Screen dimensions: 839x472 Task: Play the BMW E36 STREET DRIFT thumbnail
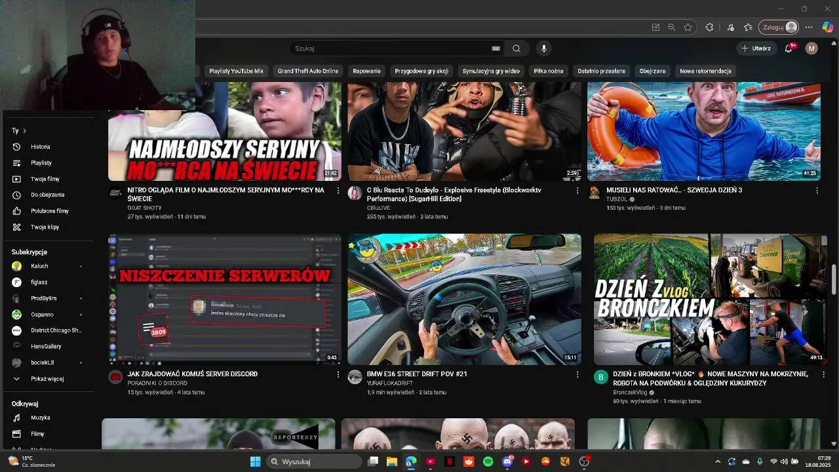(464, 300)
